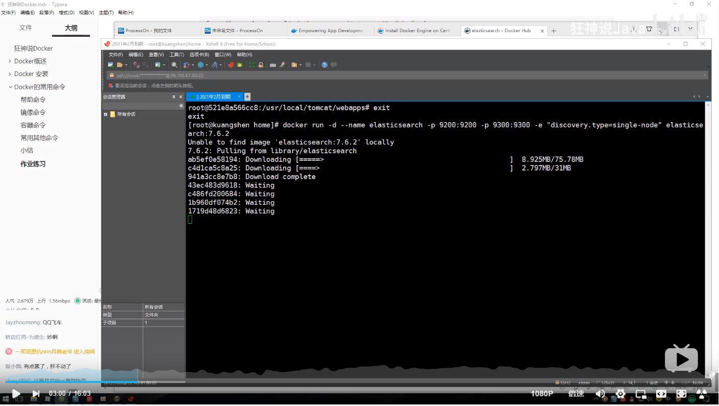Click the Xshell ssh address bar field
This screenshot has height=406, width=719.
pyautogui.click(x=406, y=75)
